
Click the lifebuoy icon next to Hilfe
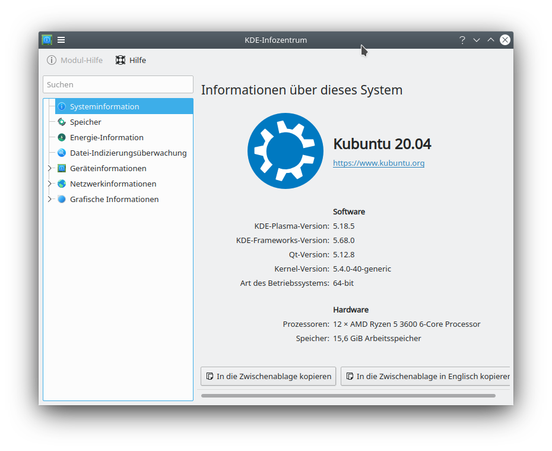click(120, 60)
